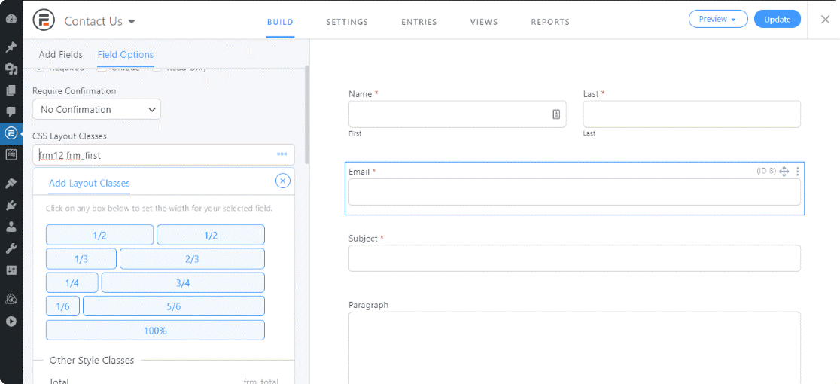Viewport: 840px width, 384px height.
Task: Open the Users person sidebar icon
Action: 11,227
